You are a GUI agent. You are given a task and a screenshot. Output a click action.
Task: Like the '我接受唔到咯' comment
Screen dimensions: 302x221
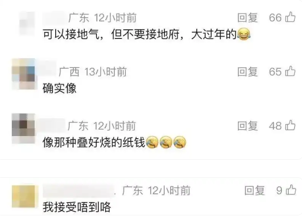click(x=291, y=190)
